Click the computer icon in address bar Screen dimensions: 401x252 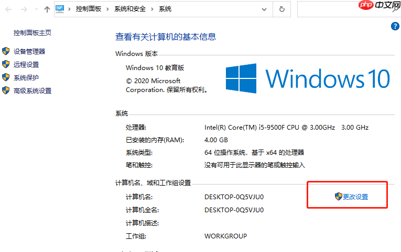(60, 9)
